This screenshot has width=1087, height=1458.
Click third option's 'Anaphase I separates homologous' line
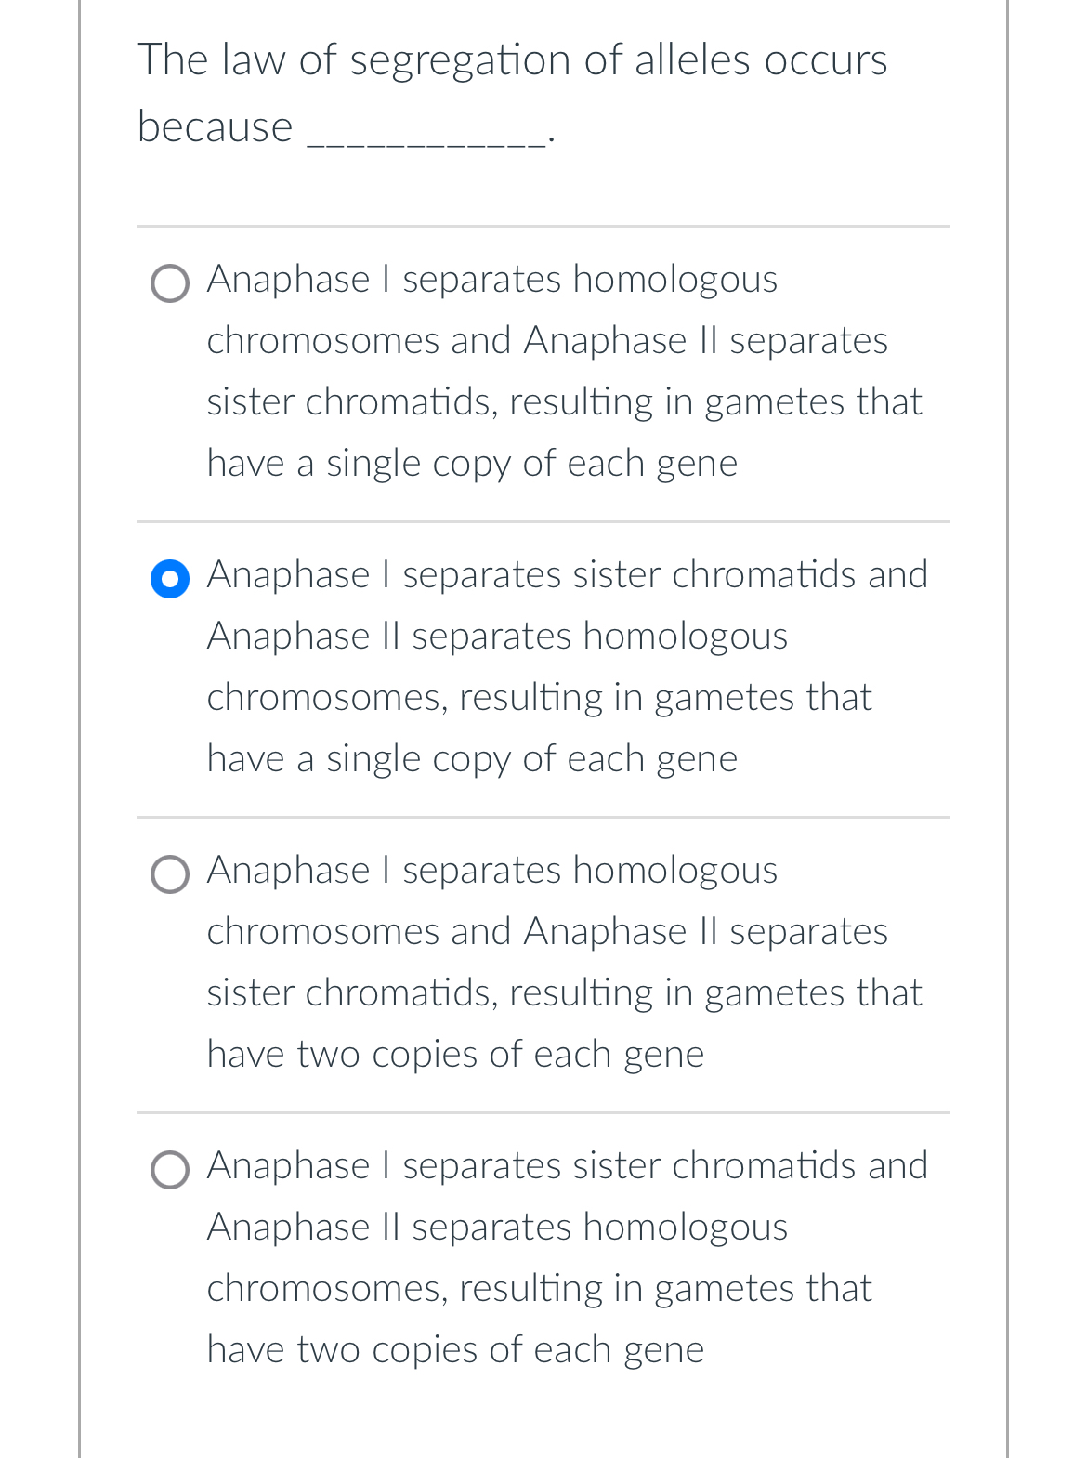pos(491,871)
